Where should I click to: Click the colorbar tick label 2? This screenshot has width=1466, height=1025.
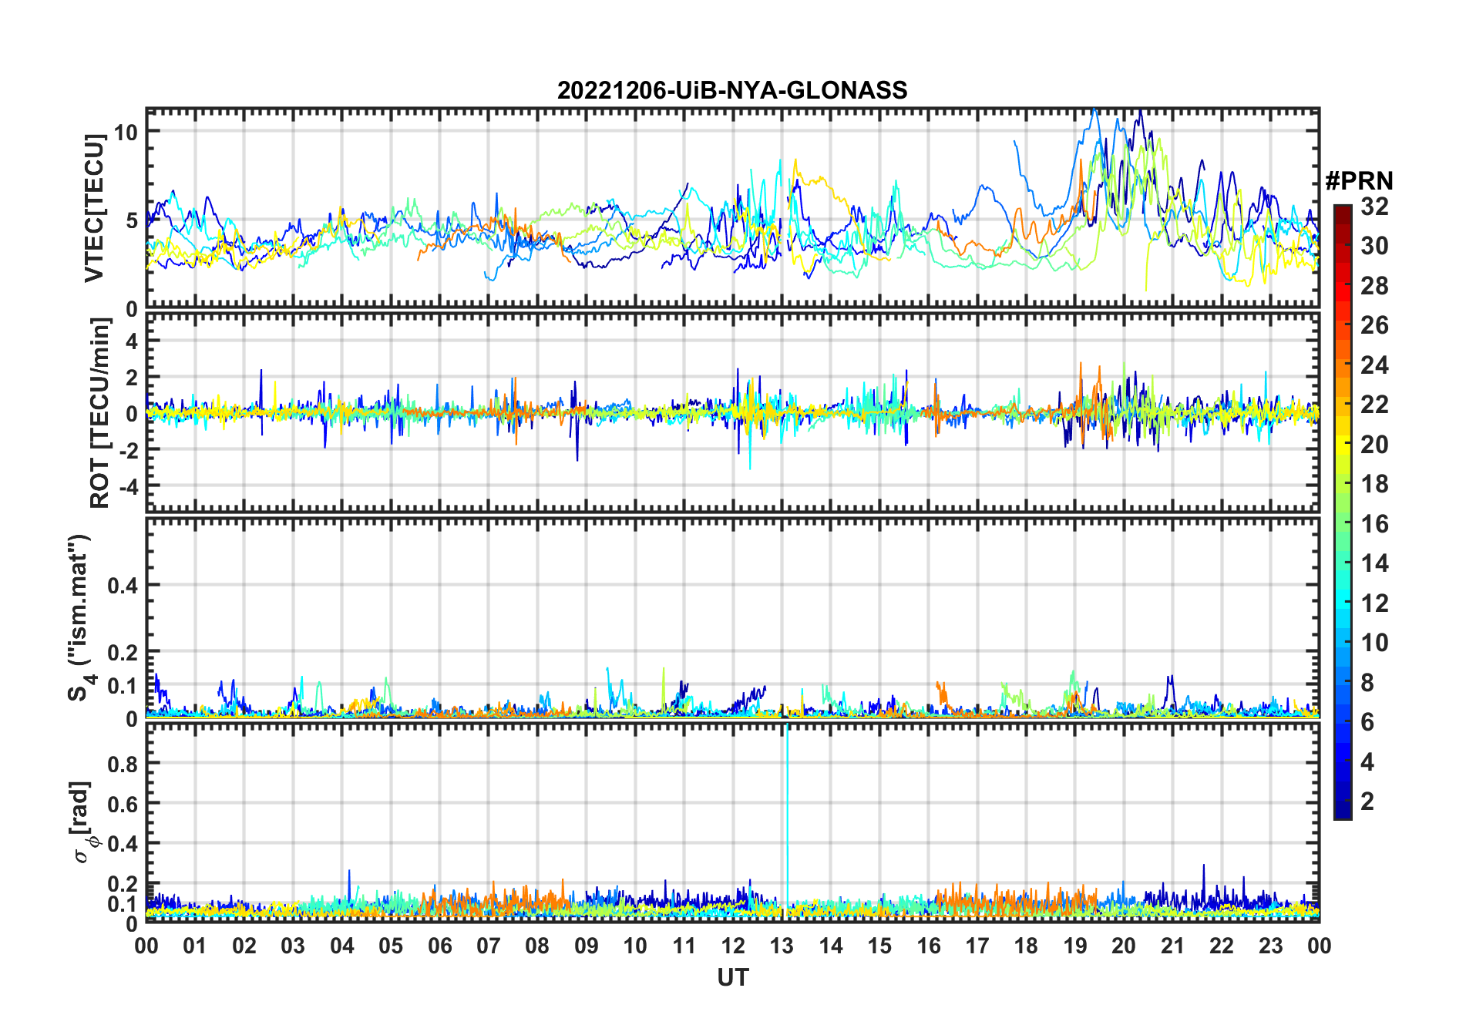click(1367, 802)
